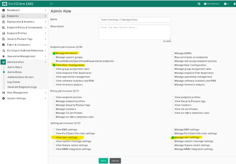Open the notifications bell icon
This screenshot has height=164, width=236.
pyautogui.click(x=235, y=4)
